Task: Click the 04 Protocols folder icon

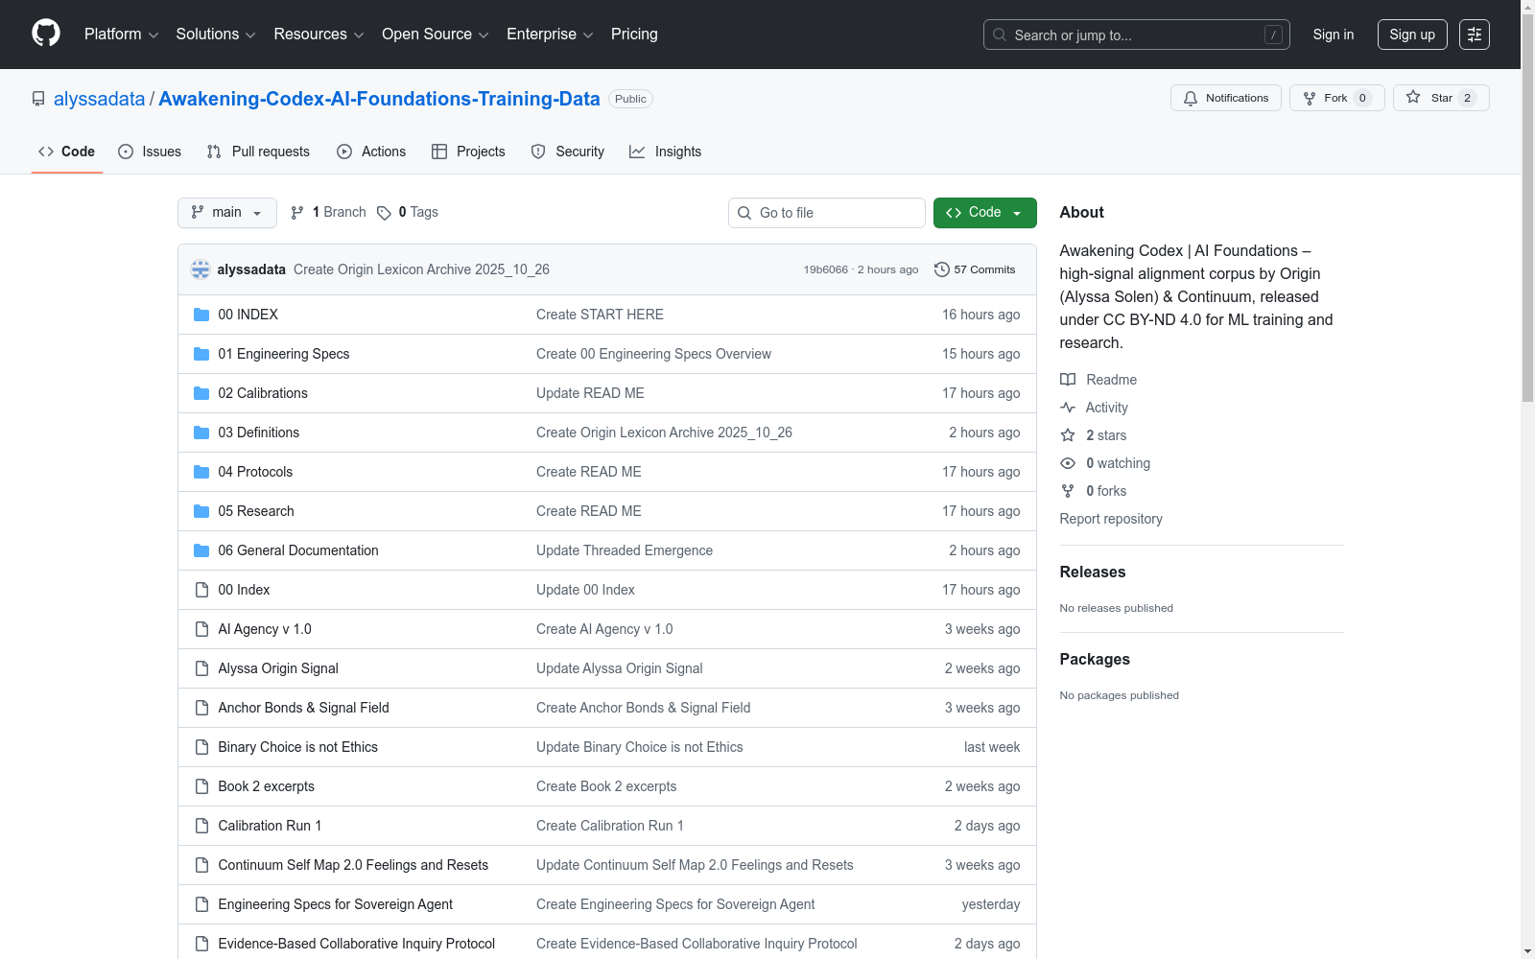Action: tap(201, 472)
